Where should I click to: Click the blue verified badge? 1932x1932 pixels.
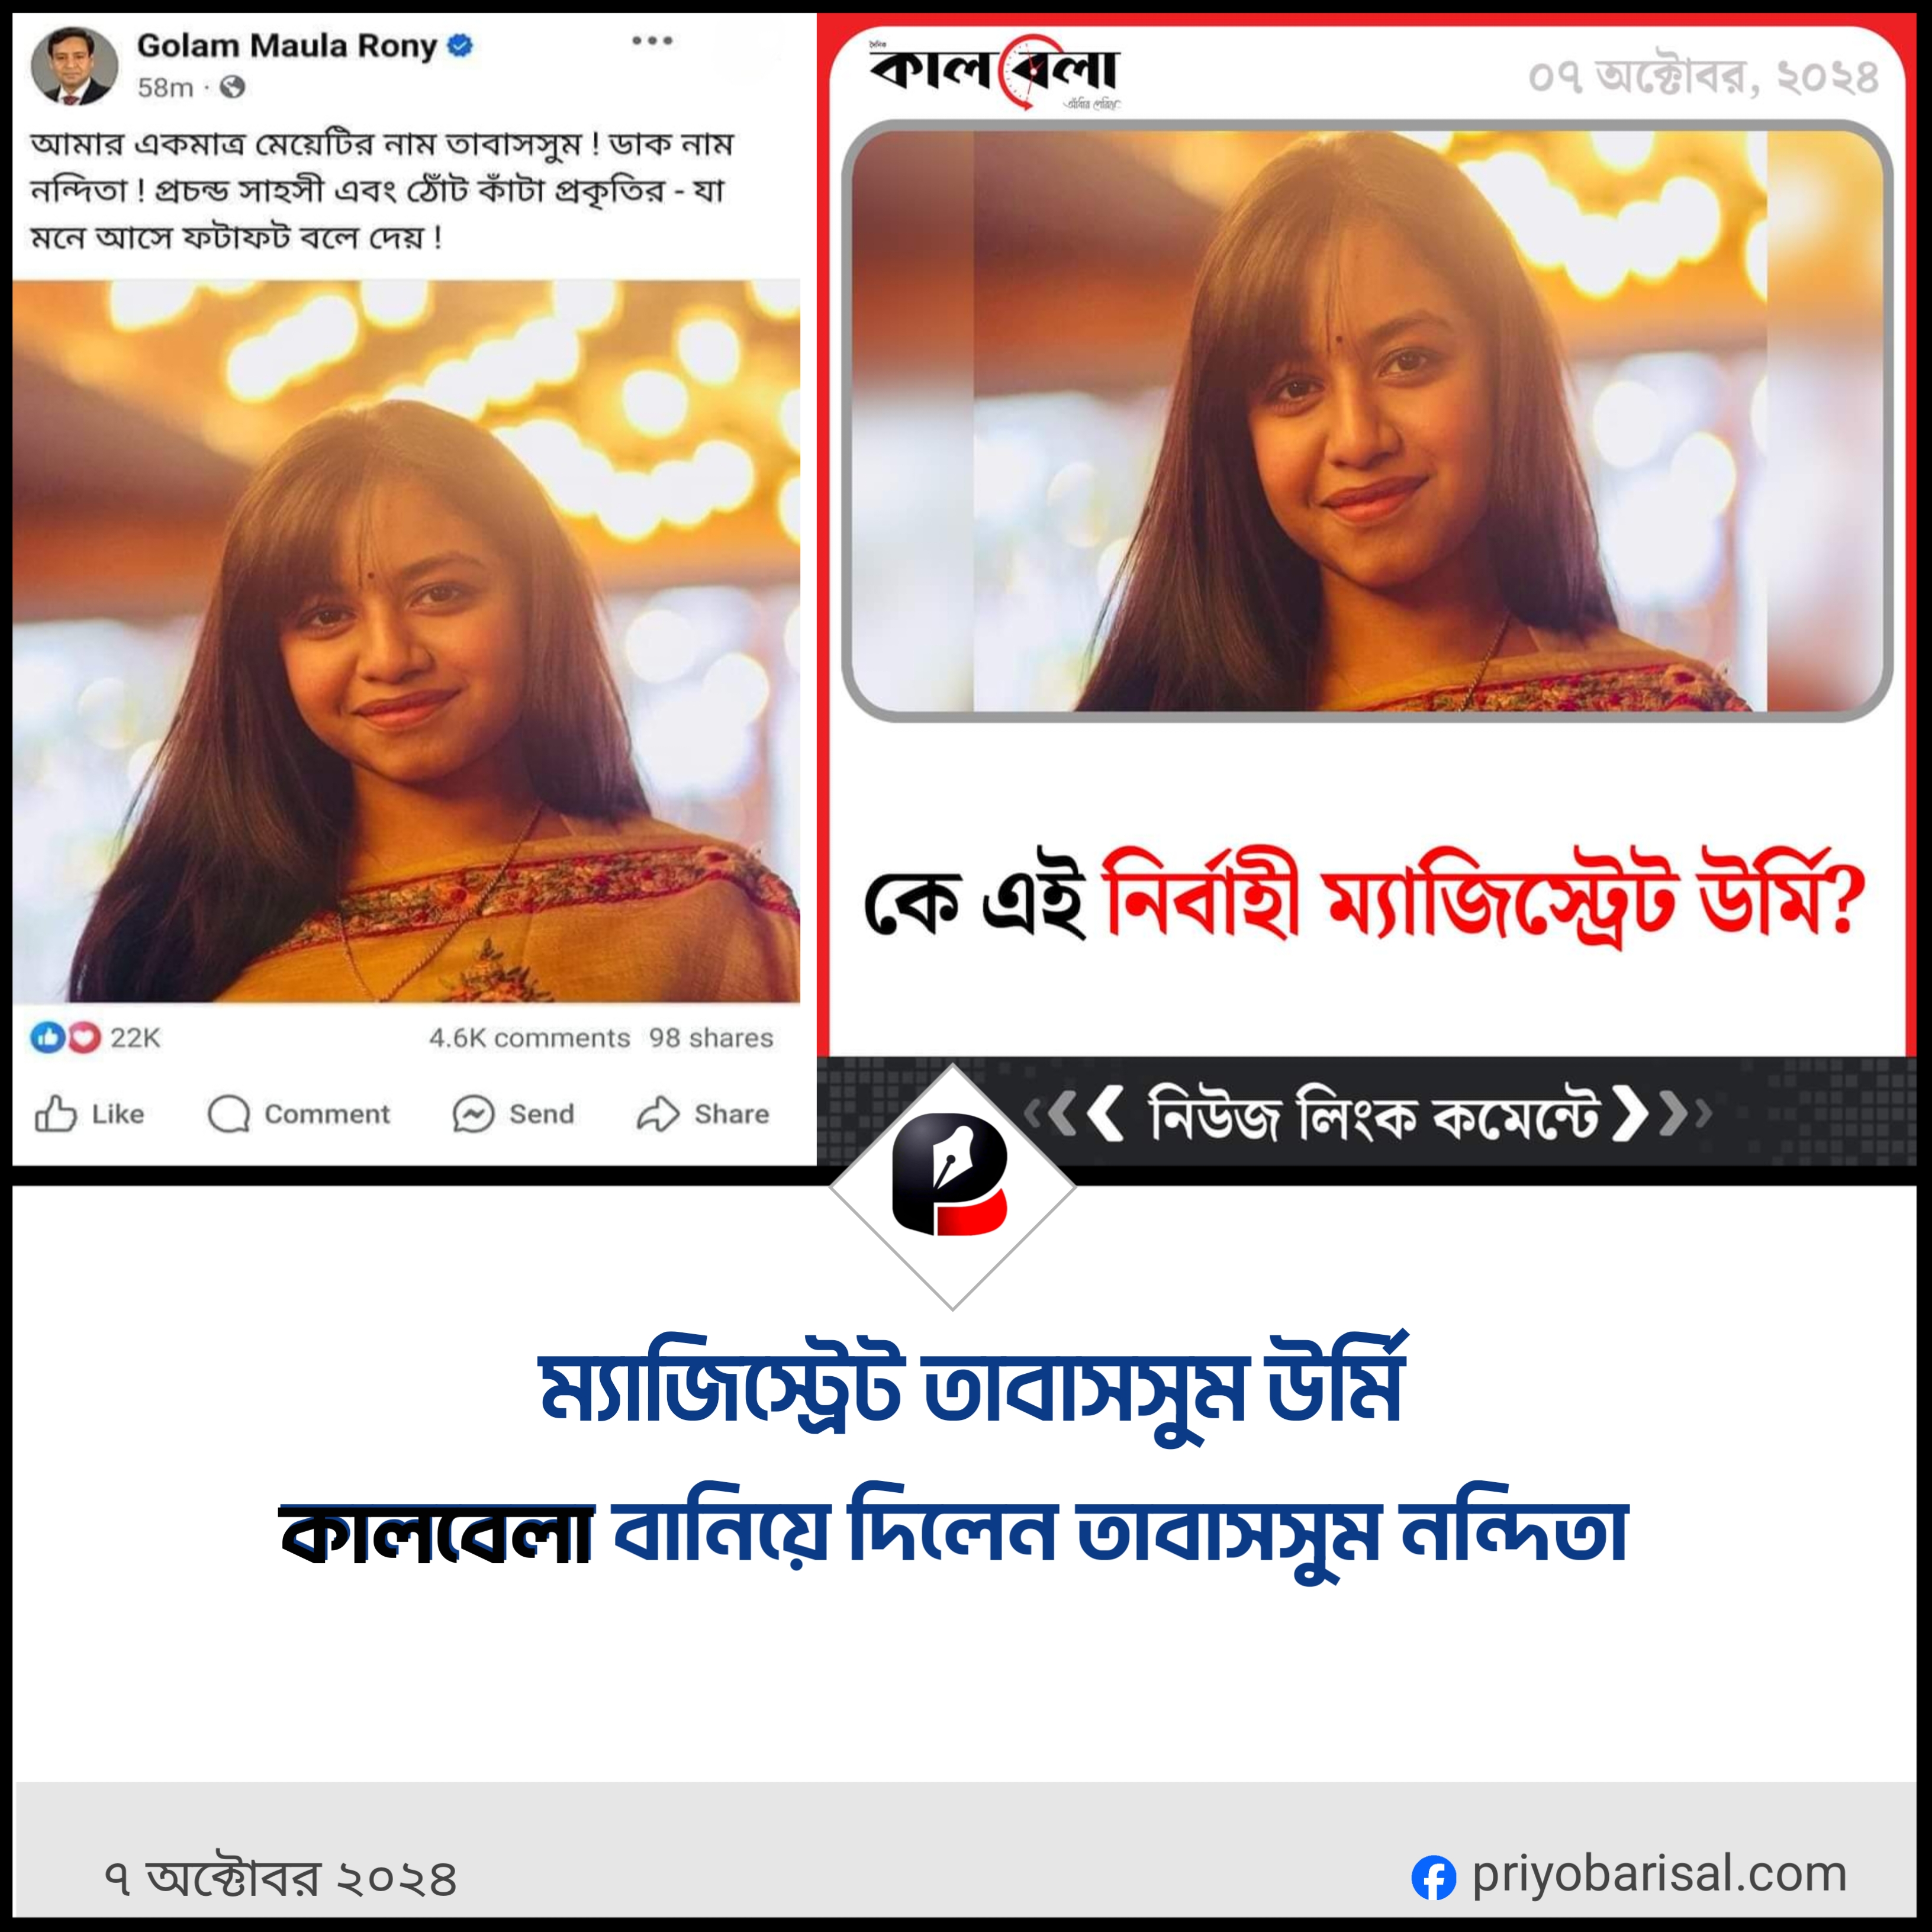460,45
